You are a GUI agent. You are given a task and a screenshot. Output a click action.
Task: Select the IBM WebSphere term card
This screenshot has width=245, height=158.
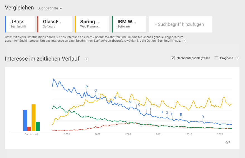[129, 24]
